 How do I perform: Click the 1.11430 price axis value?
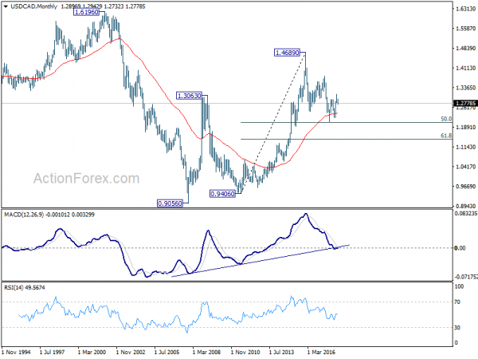pyautogui.click(x=465, y=147)
